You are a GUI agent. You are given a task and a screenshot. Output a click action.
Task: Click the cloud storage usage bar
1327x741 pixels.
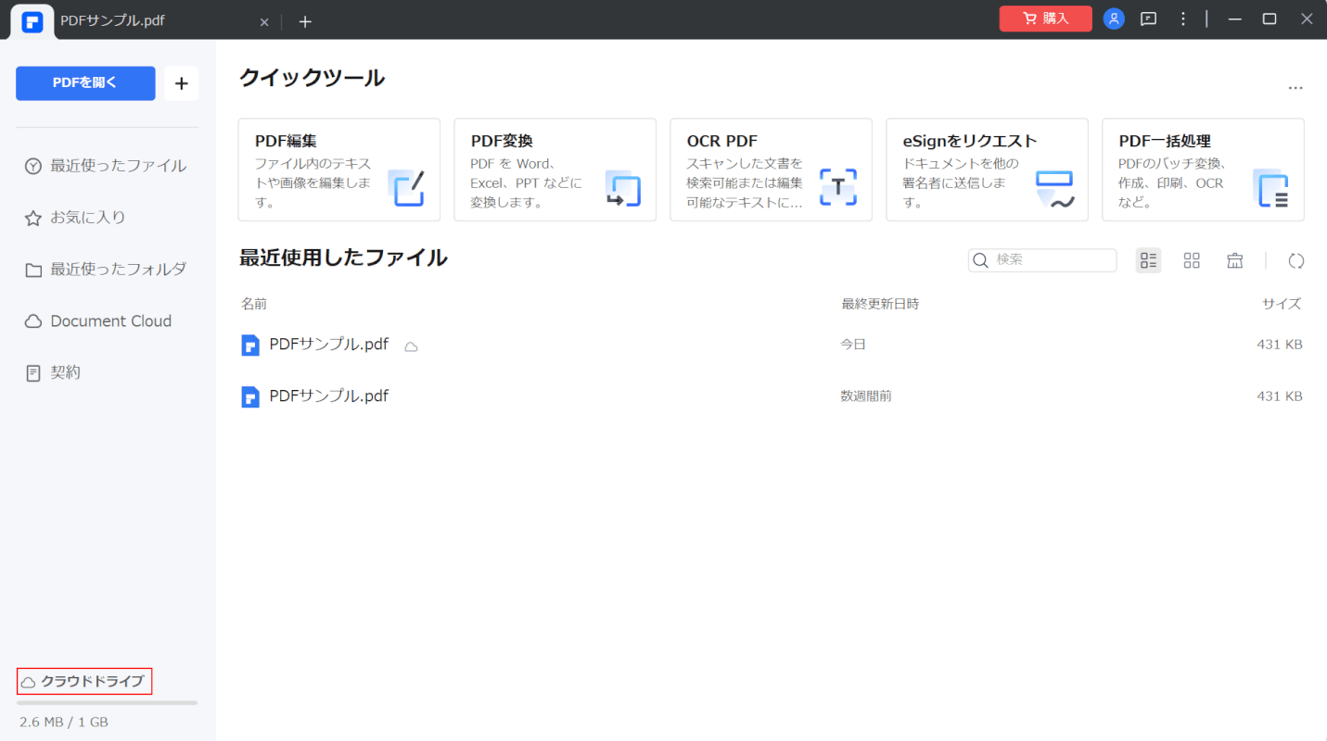coord(107,703)
